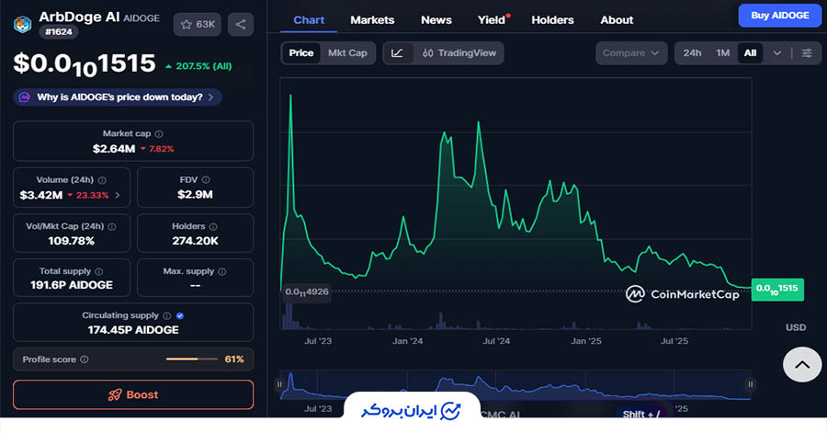The width and height of the screenshot is (827, 433).
Task: Open the Compare dropdown
Action: tap(630, 53)
